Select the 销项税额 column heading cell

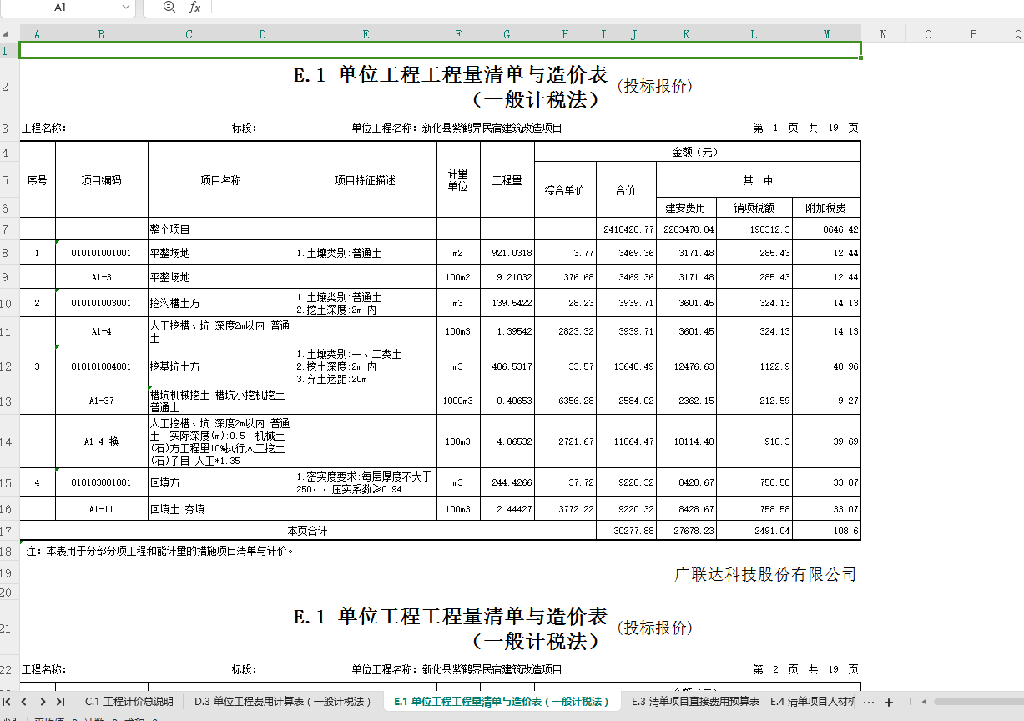[754, 208]
